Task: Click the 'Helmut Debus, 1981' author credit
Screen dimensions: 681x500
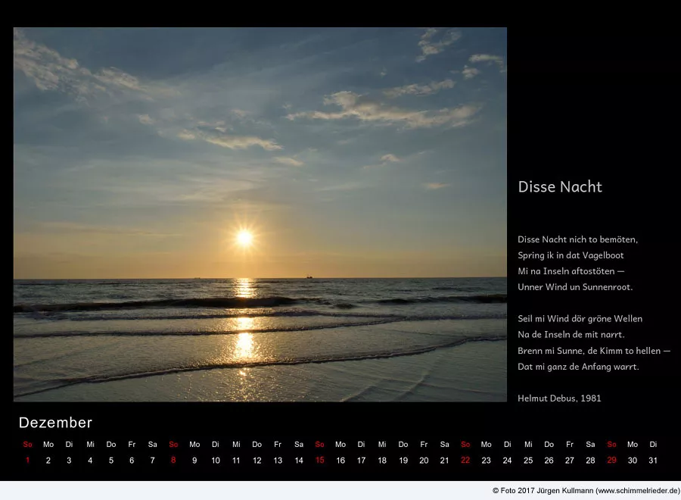Action: pos(559,398)
